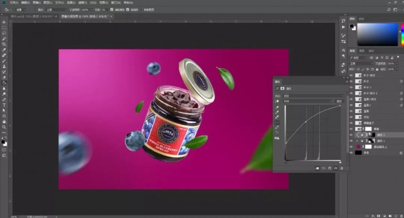
Task: Click the Auto button in curves panel
Action: 339,101
